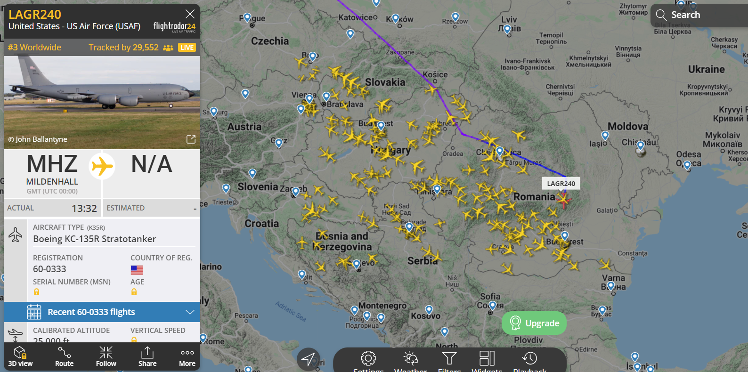Click the Tracked by 29,552 text
This screenshot has width=748, height=372.
[123, 47]
